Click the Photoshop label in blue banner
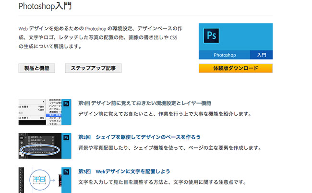The width and height of the screenshot is (312, 193). [x=225, y=55]
